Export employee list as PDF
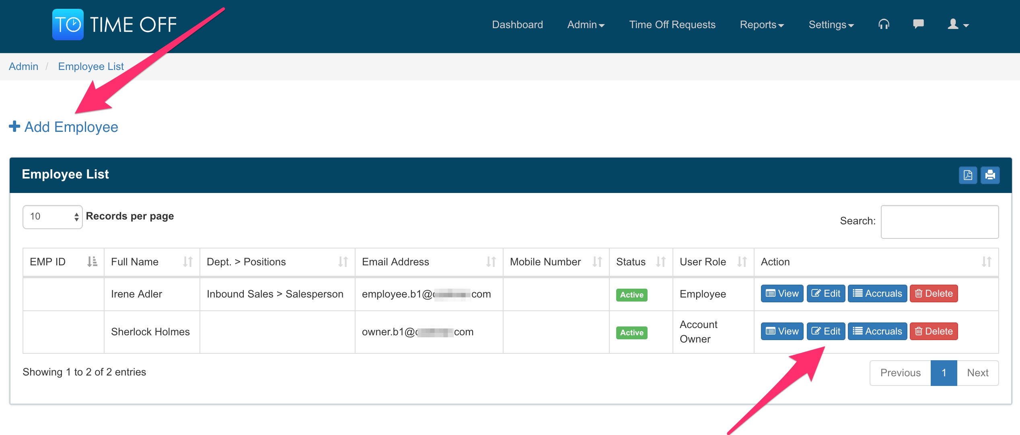 coord(968,175)
